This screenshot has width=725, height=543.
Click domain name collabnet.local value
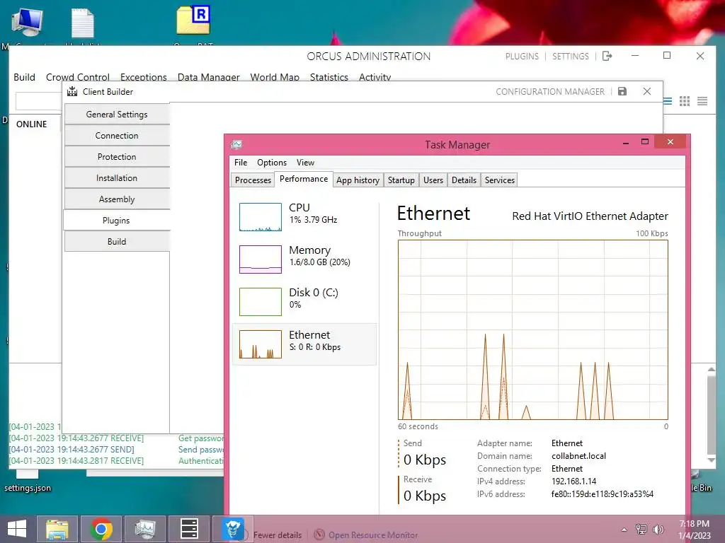tap(578, 456)
